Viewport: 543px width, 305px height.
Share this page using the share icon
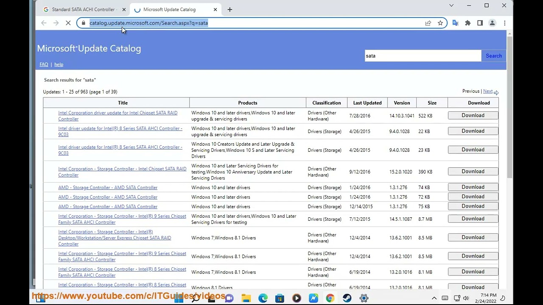(428, 23)
